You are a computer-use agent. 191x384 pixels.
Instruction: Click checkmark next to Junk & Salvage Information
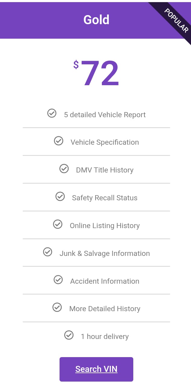48,252
